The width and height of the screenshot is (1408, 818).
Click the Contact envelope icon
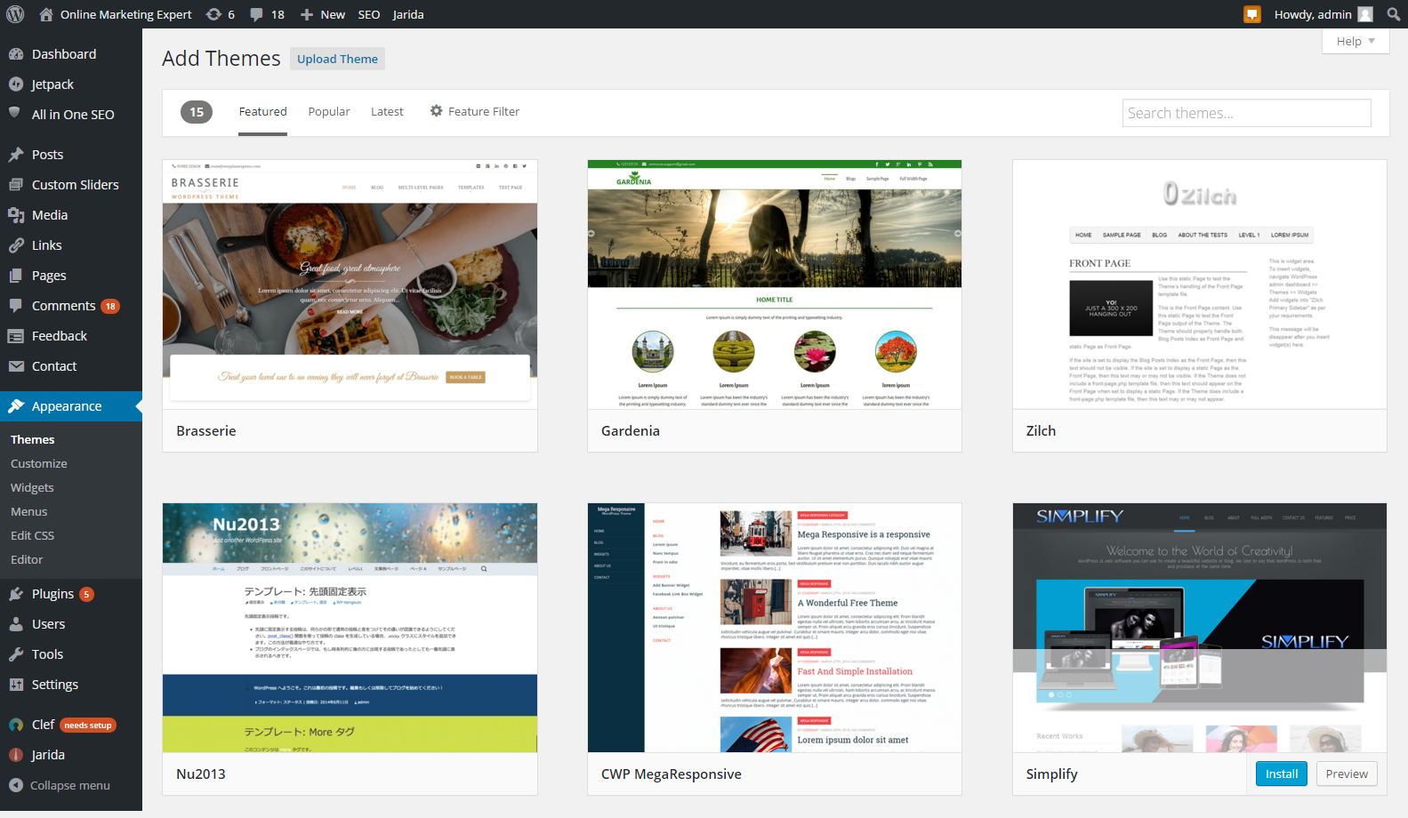coord(16,366)
